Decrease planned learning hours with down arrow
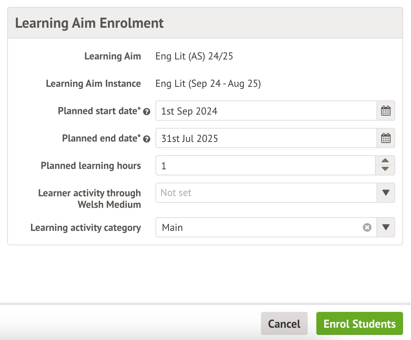This screenshot has width=411, height=340. point(385,170)
